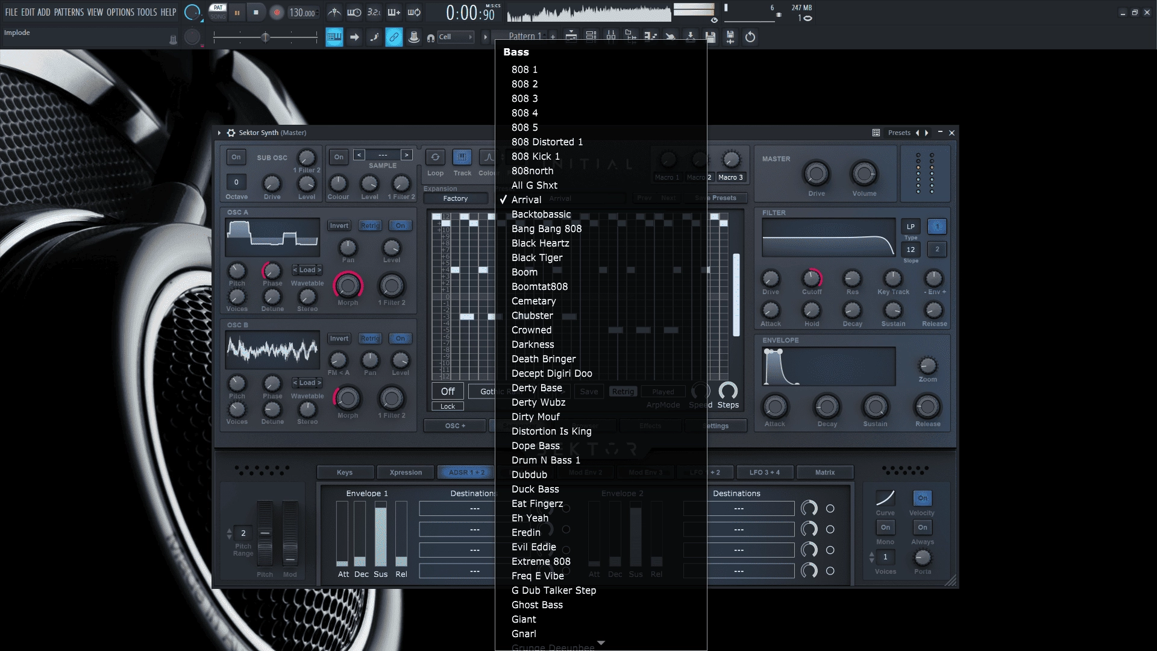This screenshot has width=1157, height=651.
Task: Click the Envelope 1 Sus slider
Action: [380, 533]
